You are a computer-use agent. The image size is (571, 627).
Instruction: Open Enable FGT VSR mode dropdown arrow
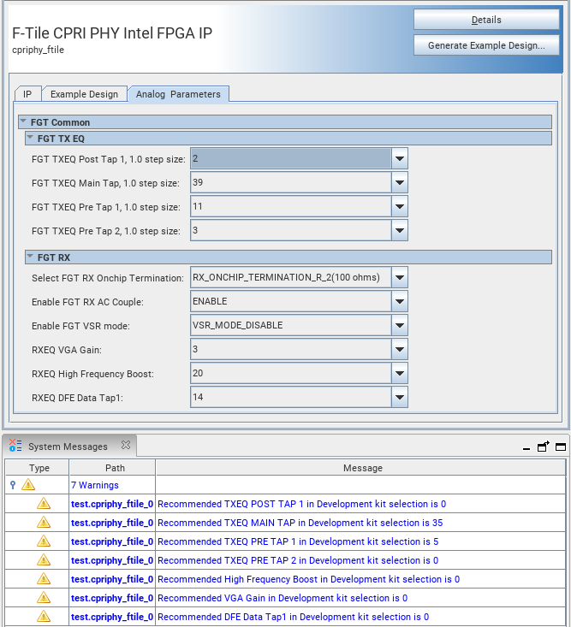(x=399, y=326)
